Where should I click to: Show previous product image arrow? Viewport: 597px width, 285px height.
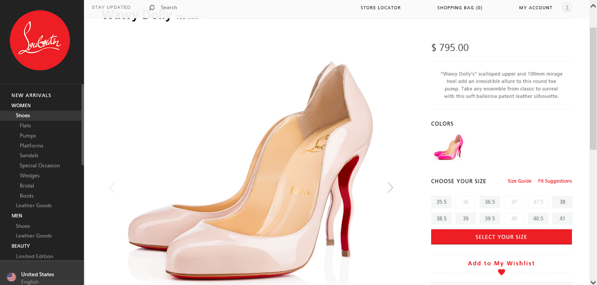point(112,187)
